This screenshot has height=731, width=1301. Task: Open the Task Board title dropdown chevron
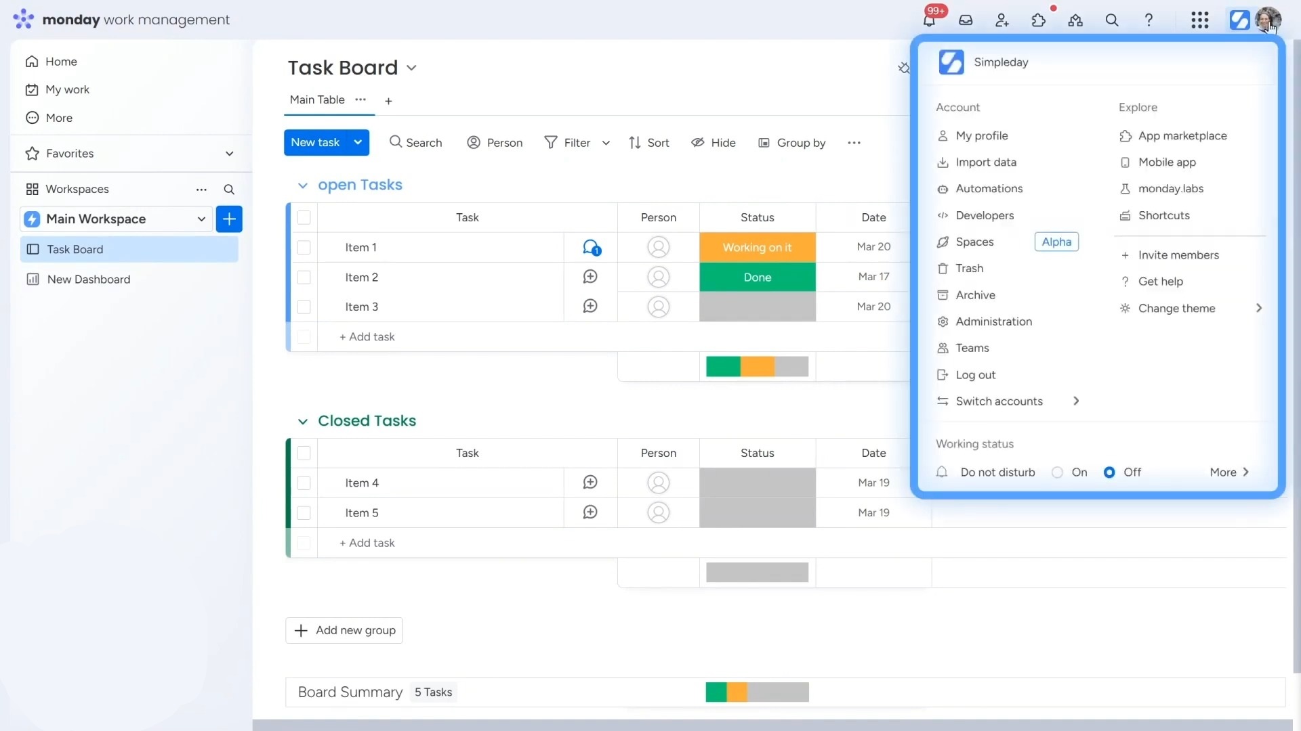tap(411, 68)
